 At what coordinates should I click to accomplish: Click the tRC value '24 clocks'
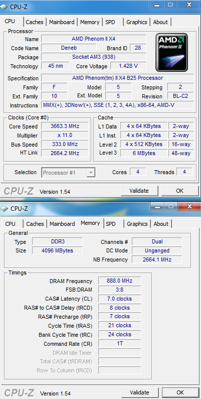pos(119,334)
